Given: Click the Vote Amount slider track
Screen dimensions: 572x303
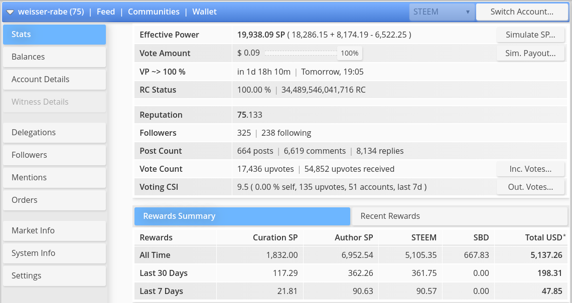Looking at the screenshot, I should click(301, 53).
